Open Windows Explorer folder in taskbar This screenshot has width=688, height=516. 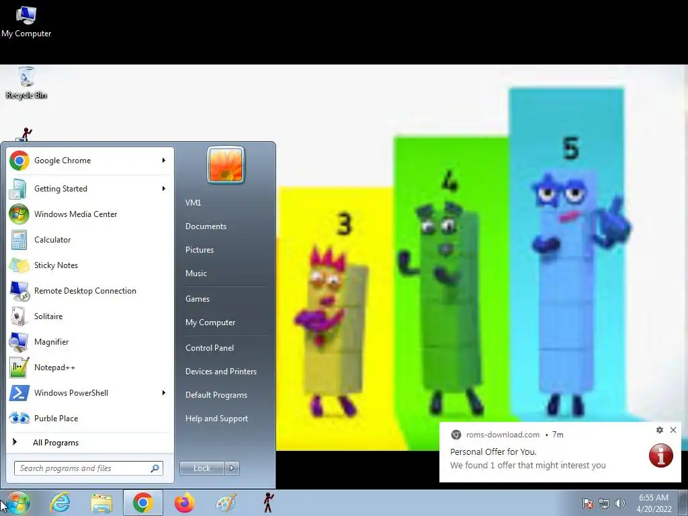(101, 503)
